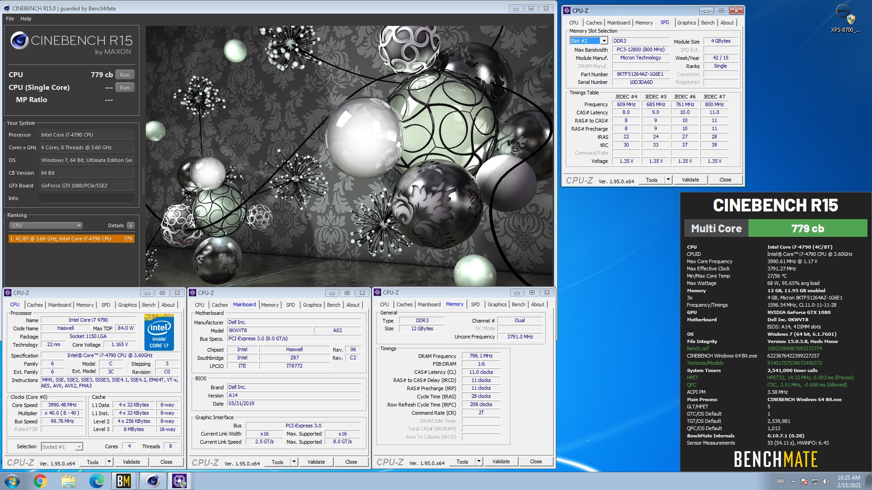The height and width of the screenshot is (490, 872).
Task: Click Validate in the Memory CPU-Z window
Action: click(501, 461)
